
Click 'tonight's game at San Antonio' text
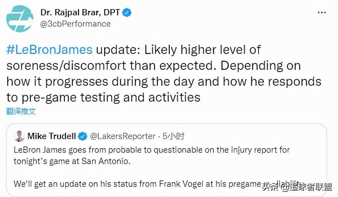point(72,161)
